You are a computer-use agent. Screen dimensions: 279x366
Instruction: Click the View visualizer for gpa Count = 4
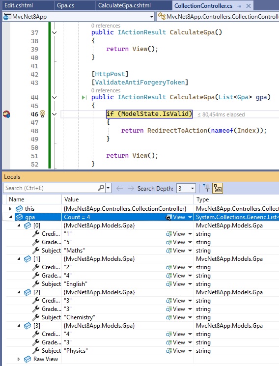175,217
